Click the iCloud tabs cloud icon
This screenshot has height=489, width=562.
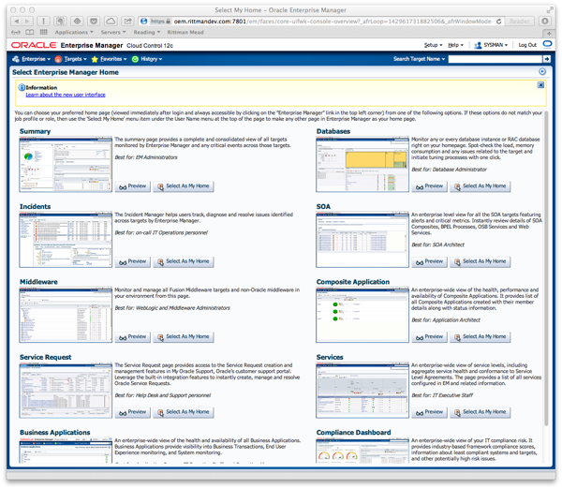[111, 22]
